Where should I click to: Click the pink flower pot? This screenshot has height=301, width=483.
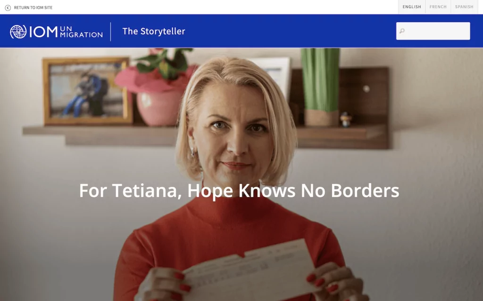(x=159, y=108)
